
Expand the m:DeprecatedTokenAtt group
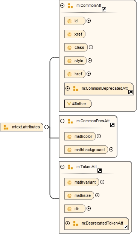pos(67,223)
